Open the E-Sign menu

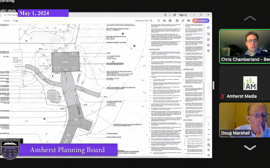16,21
